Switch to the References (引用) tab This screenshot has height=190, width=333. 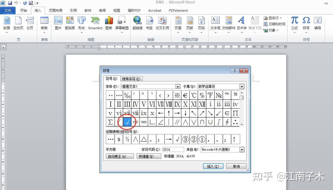(73, 10)
